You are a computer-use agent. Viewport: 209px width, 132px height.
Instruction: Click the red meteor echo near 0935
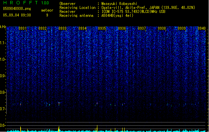point(97,103)
